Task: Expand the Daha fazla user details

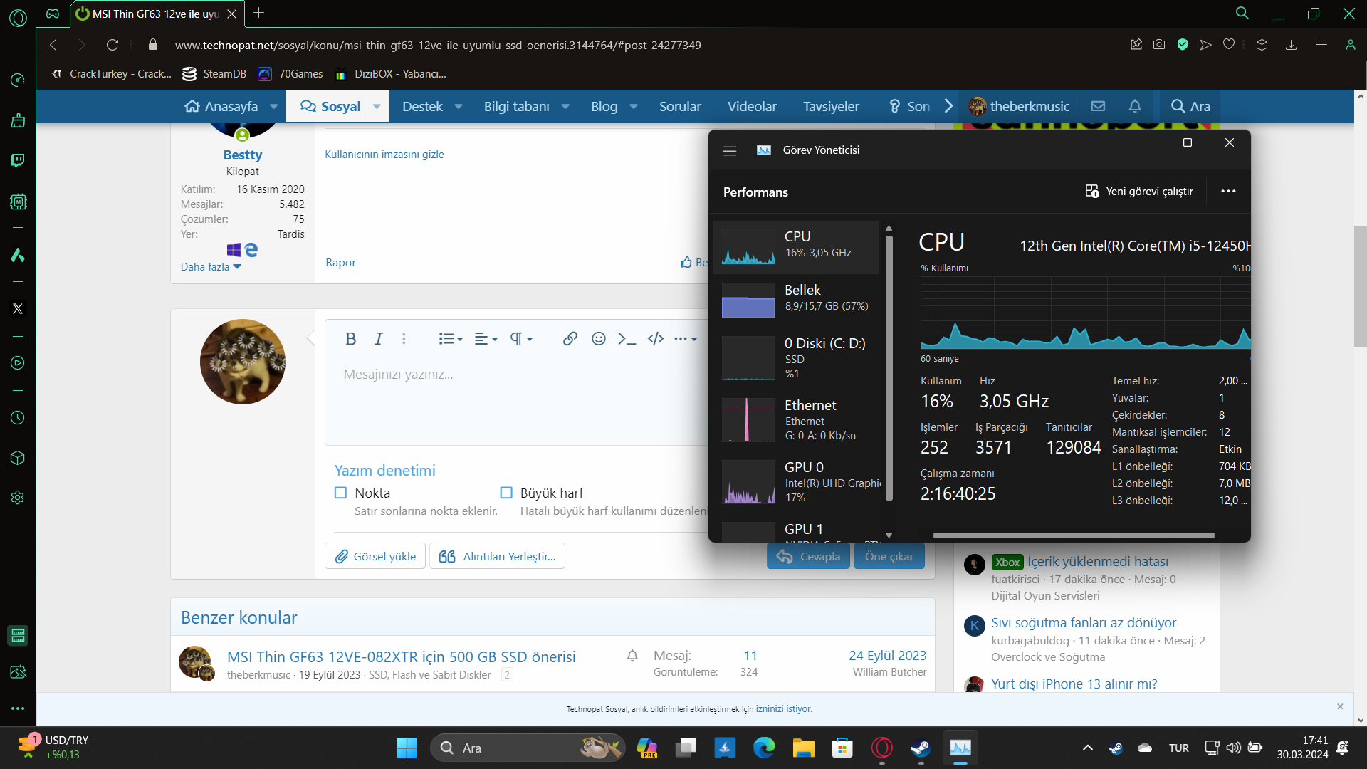Action: [211, 266]
